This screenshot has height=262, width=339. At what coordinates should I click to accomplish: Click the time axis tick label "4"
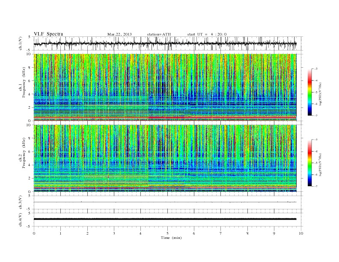141,233
